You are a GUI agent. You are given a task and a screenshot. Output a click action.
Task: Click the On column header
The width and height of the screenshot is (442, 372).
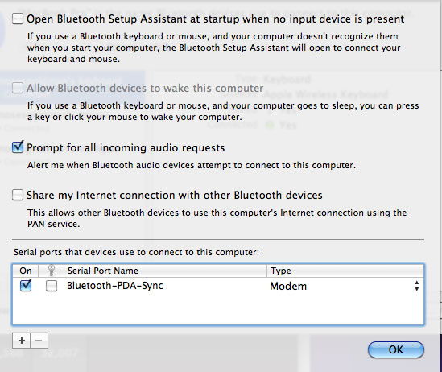coord(26,271)
